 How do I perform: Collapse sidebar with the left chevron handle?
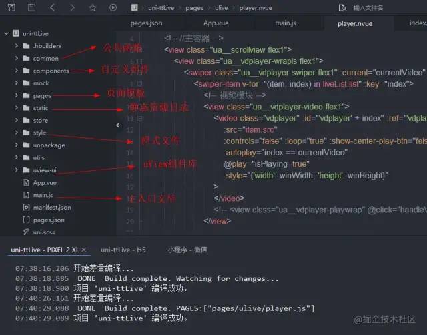click(119, 125)
